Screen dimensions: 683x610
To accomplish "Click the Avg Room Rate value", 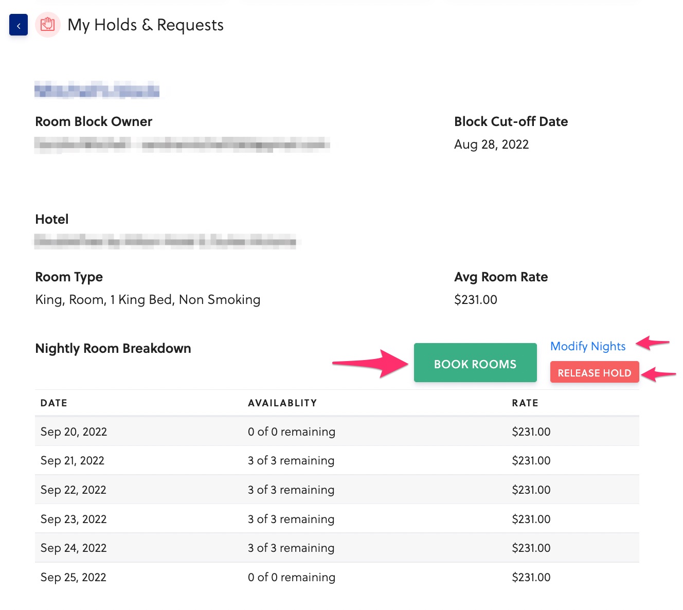I will pos(475,299).
